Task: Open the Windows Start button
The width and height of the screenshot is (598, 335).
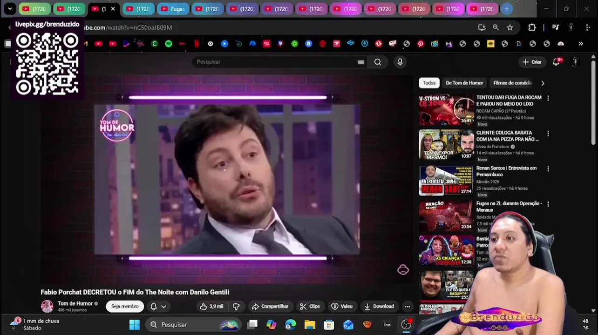Action: click(135, 324)
